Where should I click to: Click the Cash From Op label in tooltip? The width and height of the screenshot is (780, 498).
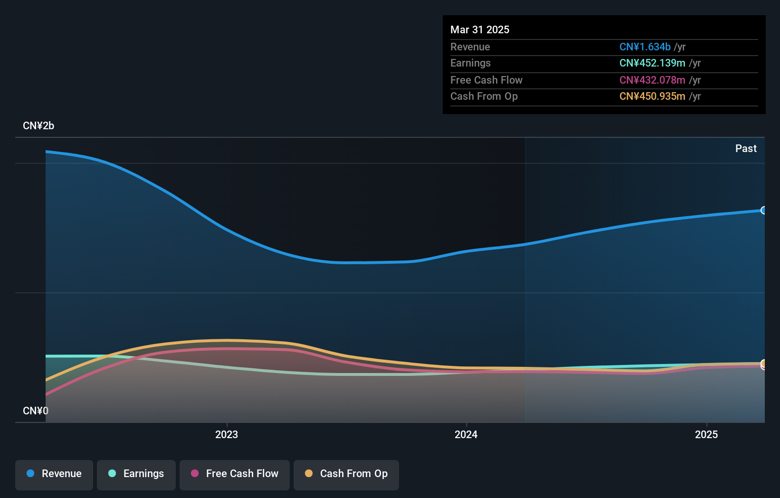click(484, 96)
